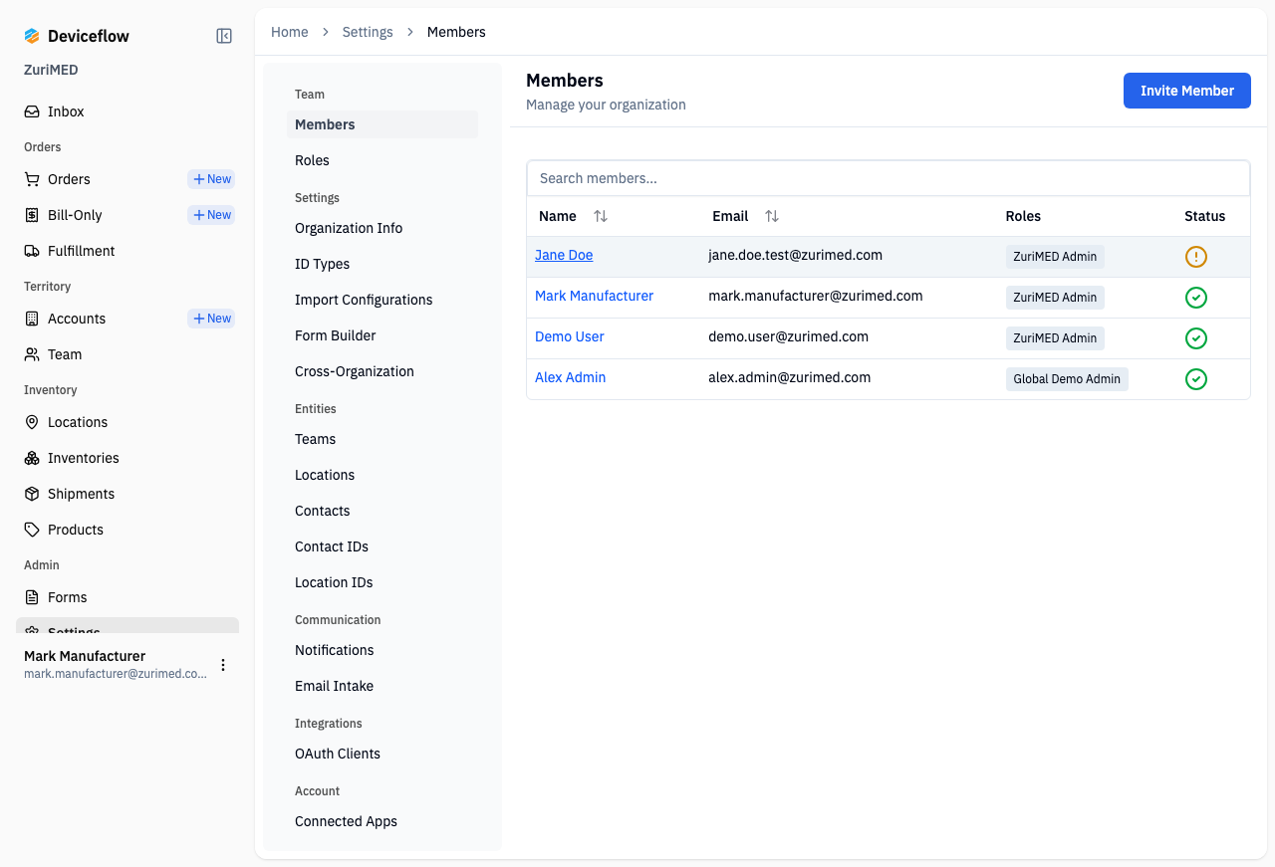Click the Roles column header
1275x867 pixels.
pyautogui.click(x=1023, y=216)
